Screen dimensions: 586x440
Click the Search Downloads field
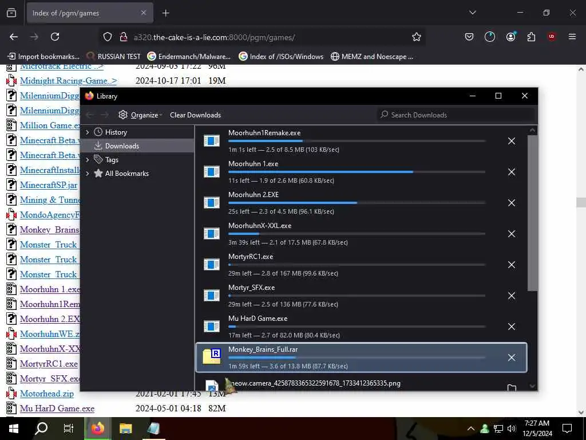457,115
